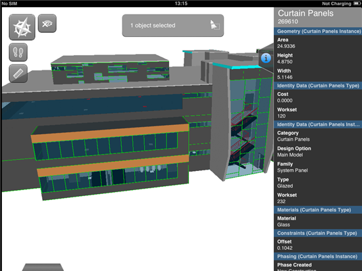Tap the No SIM status indicator

click(x=9, y=3)
